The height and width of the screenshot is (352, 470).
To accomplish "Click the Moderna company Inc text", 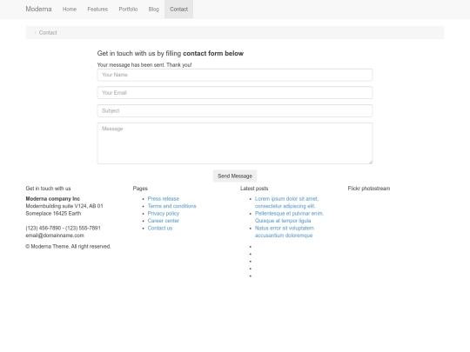I will click(x=53, y=199).
